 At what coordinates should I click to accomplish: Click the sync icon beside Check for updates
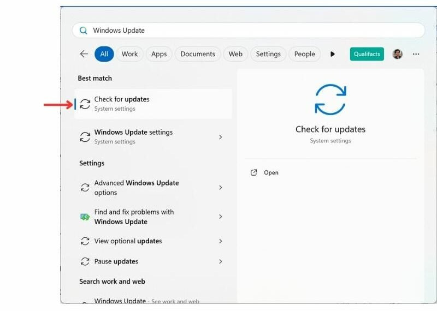click(x=85, y=104)
